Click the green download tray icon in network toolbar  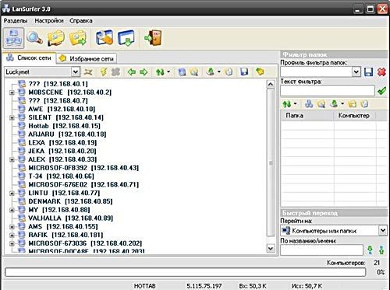tap(211, 72)
